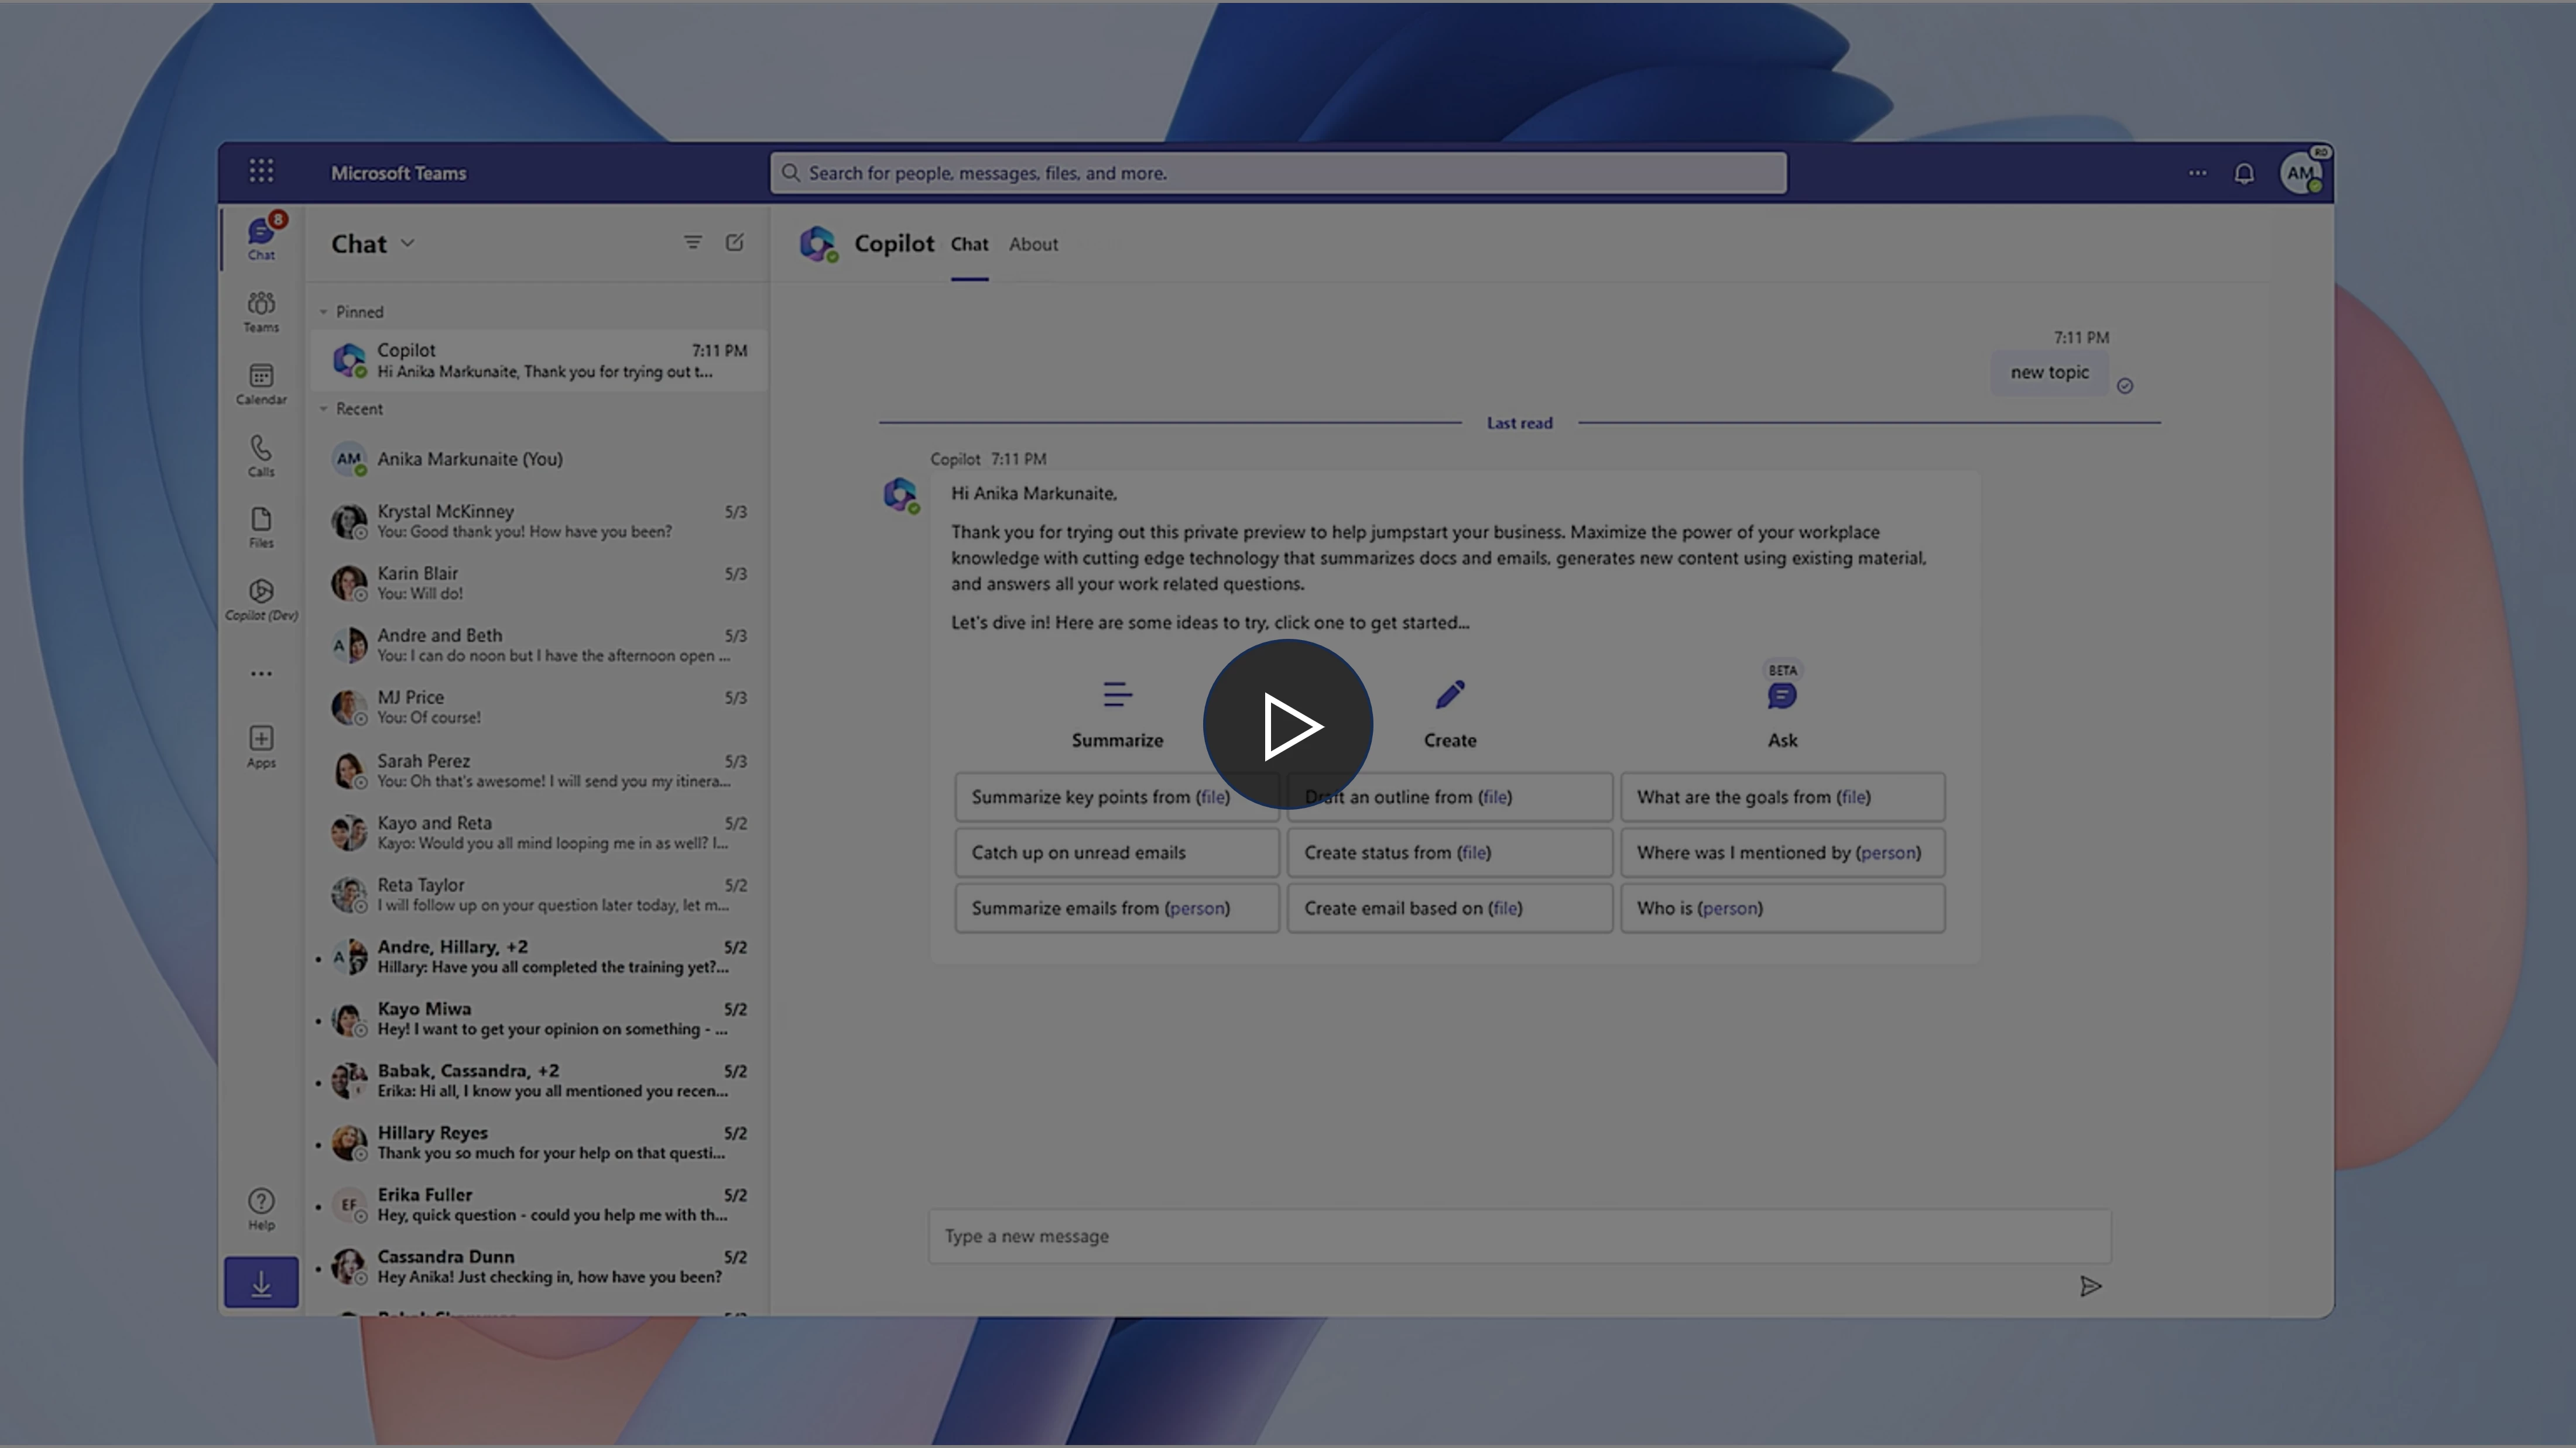
Task: Open the more options menu in the title bar
Action: pyautogui.click(x=2196, y=172)
